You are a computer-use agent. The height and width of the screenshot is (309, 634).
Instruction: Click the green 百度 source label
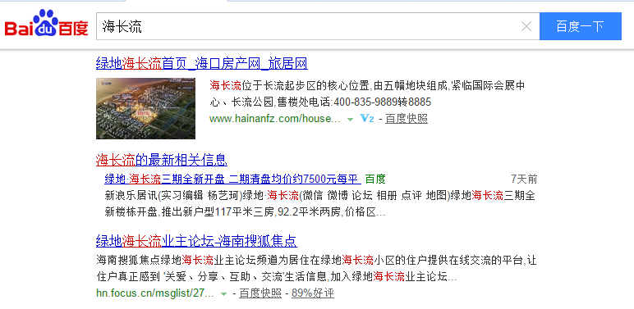point(375,179)
